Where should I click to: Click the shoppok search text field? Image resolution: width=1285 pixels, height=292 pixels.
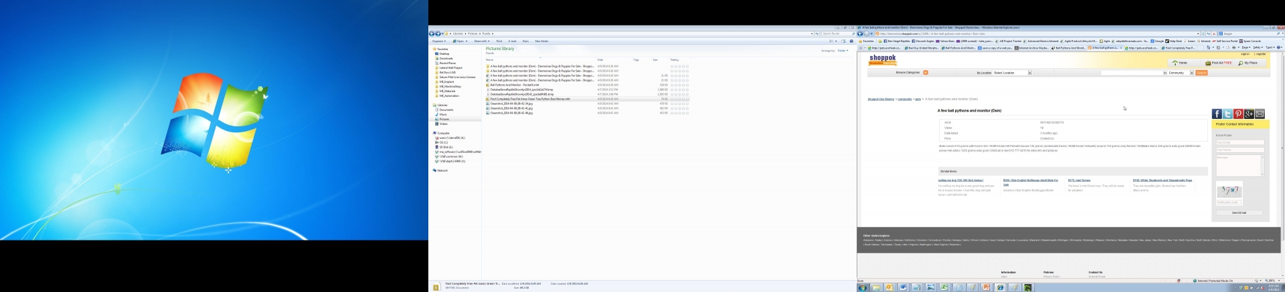pyautogui.click(x=1132, y=73)
